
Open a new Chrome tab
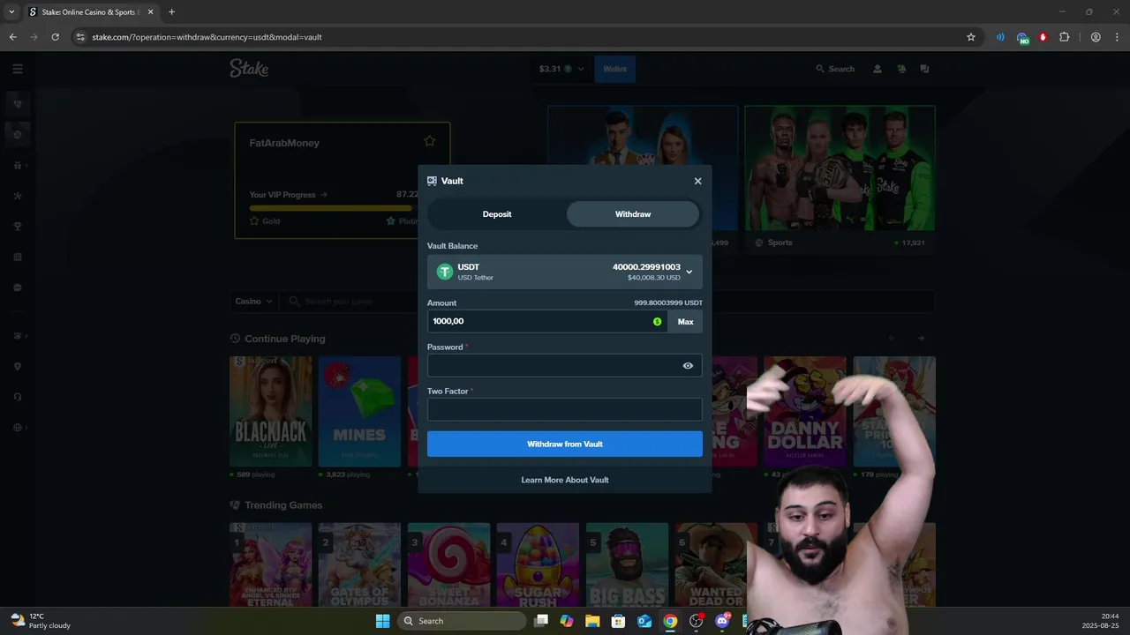(171, 12)
